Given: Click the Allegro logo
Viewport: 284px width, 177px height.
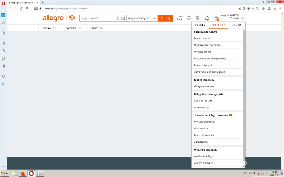Looking at the screenshot, I should (53, 18).
